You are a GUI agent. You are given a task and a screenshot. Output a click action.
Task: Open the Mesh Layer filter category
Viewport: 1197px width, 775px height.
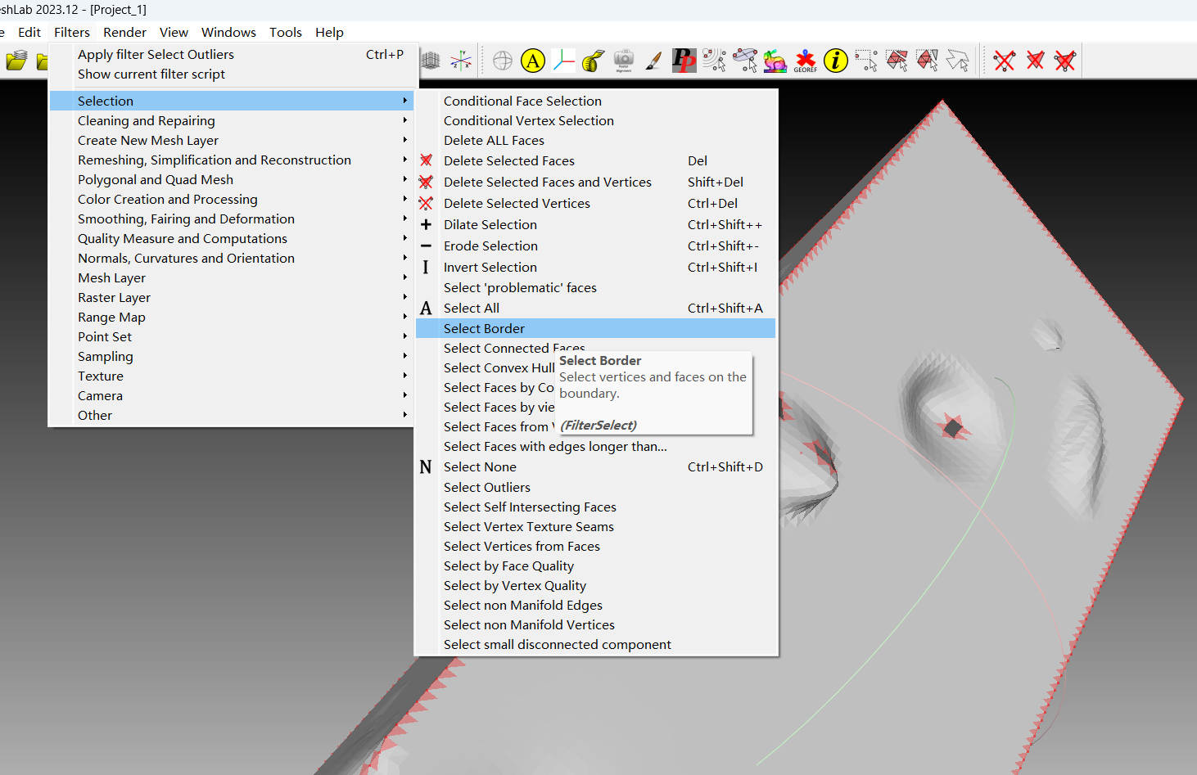[232, 277]
